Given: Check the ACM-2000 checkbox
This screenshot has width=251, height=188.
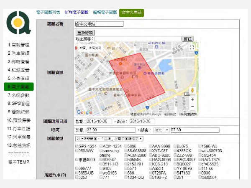Looking at the screenshot, I should coord(126,155).
